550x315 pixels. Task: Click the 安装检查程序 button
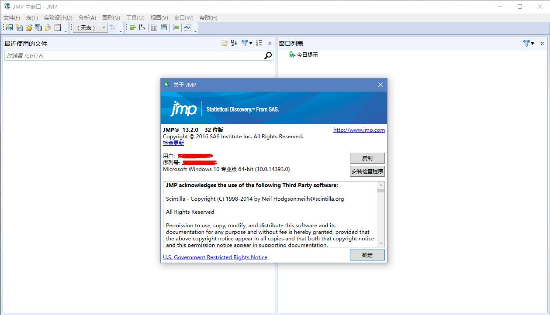tap(367, 171)
